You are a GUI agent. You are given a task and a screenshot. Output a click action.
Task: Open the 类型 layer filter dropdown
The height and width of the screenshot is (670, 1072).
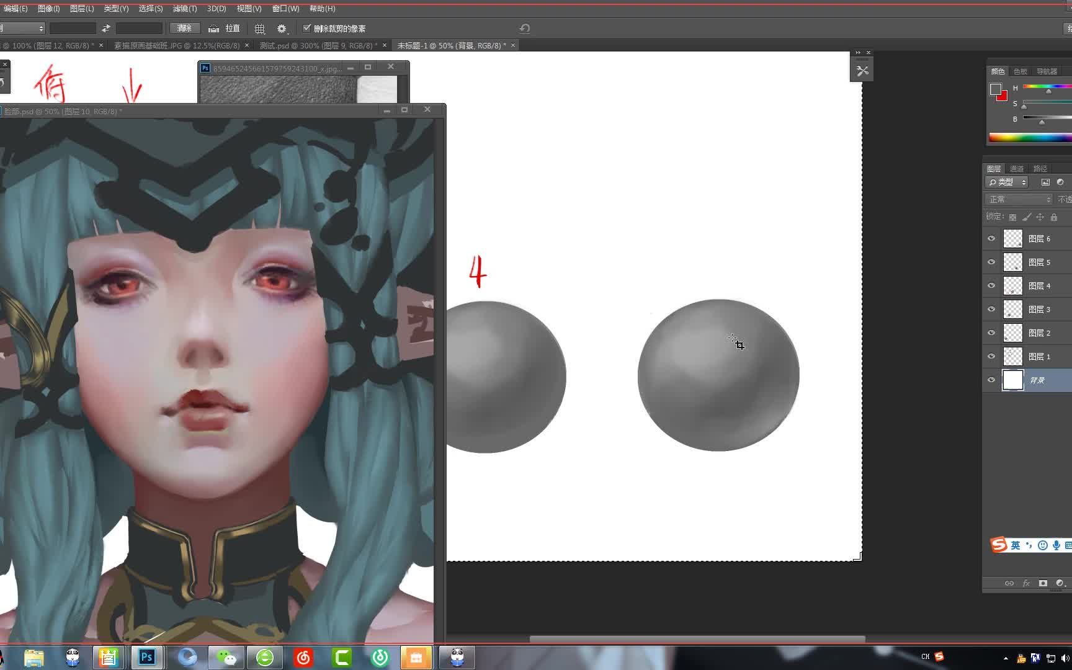1006,182
